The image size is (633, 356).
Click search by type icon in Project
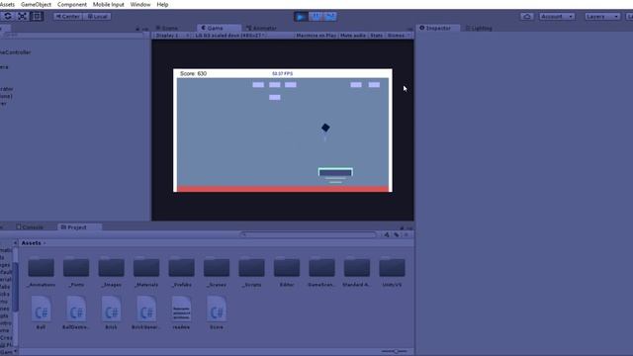(x=387, y=234)
